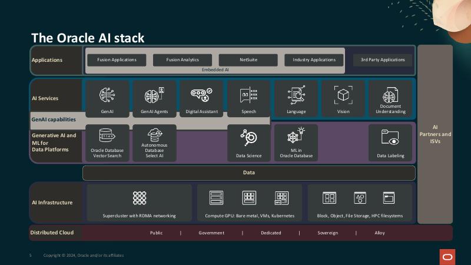The width and height of the screenshot is (471, 265).
Task: Select the Kubernetes compute icon
Action: [x=281, y=198]
